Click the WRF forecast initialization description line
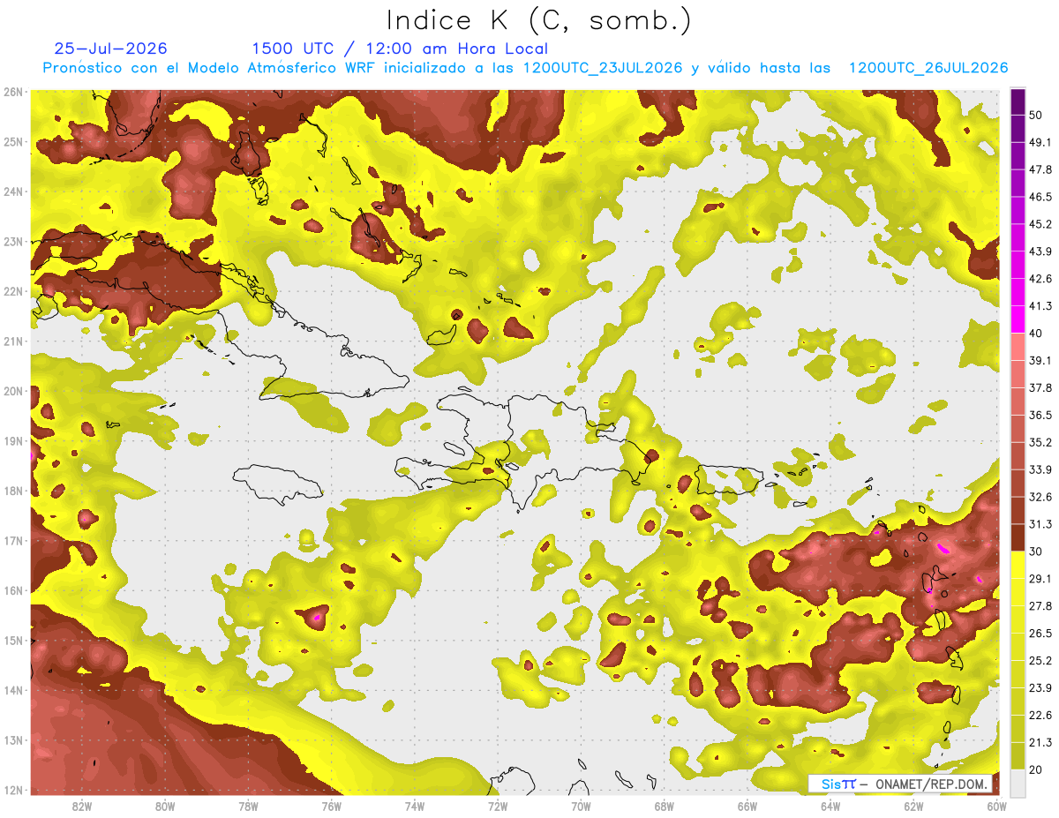This screenshot has width=1059, height=818. (525, 68)
